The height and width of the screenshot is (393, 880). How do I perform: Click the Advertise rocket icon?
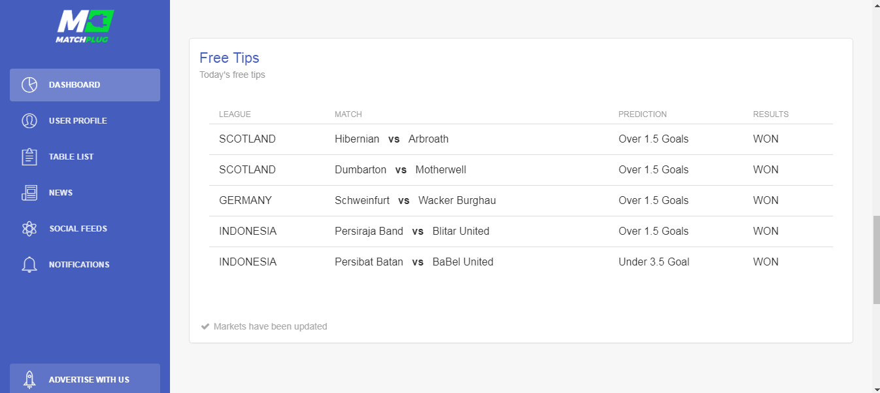tap(29, 380)
